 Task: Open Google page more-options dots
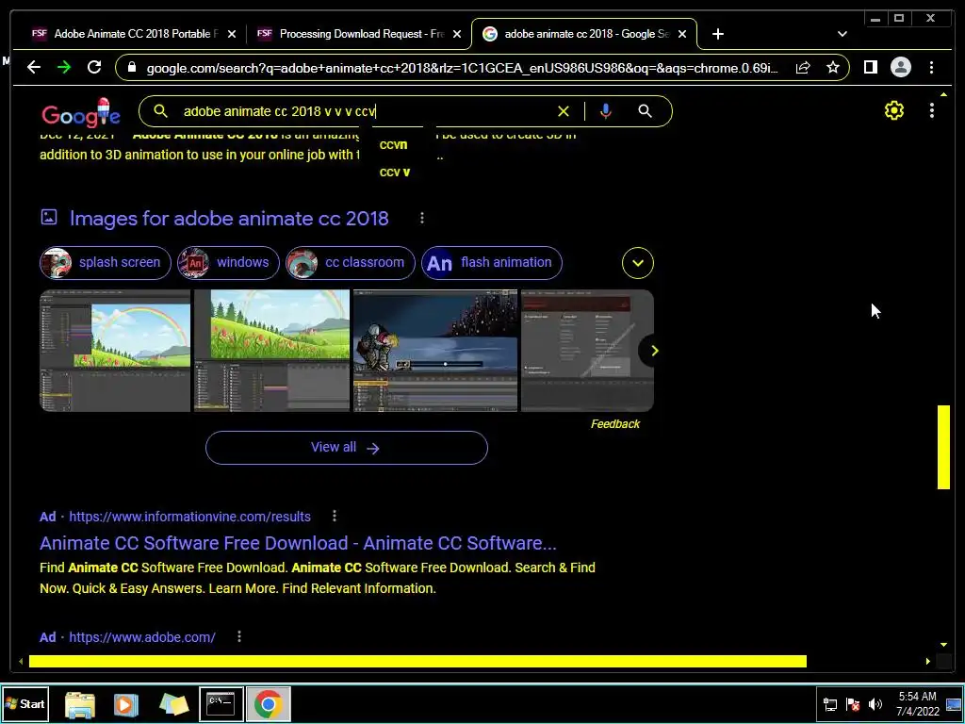click(x=932, y=111)
